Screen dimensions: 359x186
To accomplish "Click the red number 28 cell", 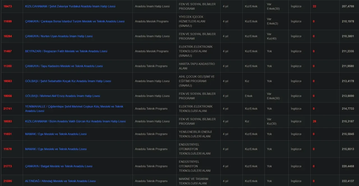I will [x=314, y=121].
